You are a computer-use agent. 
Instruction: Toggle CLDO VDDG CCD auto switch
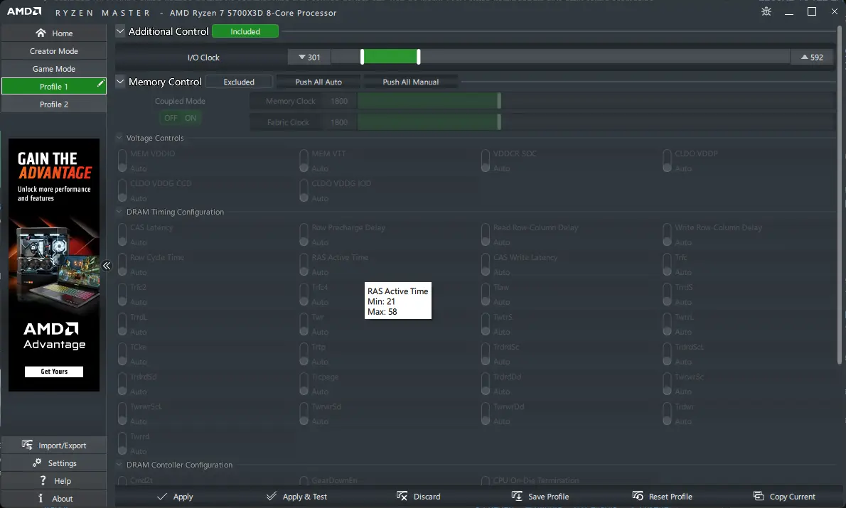click(x=122, y=190)
